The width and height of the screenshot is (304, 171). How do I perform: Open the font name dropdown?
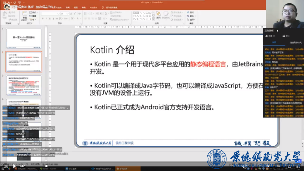(58, 14)
